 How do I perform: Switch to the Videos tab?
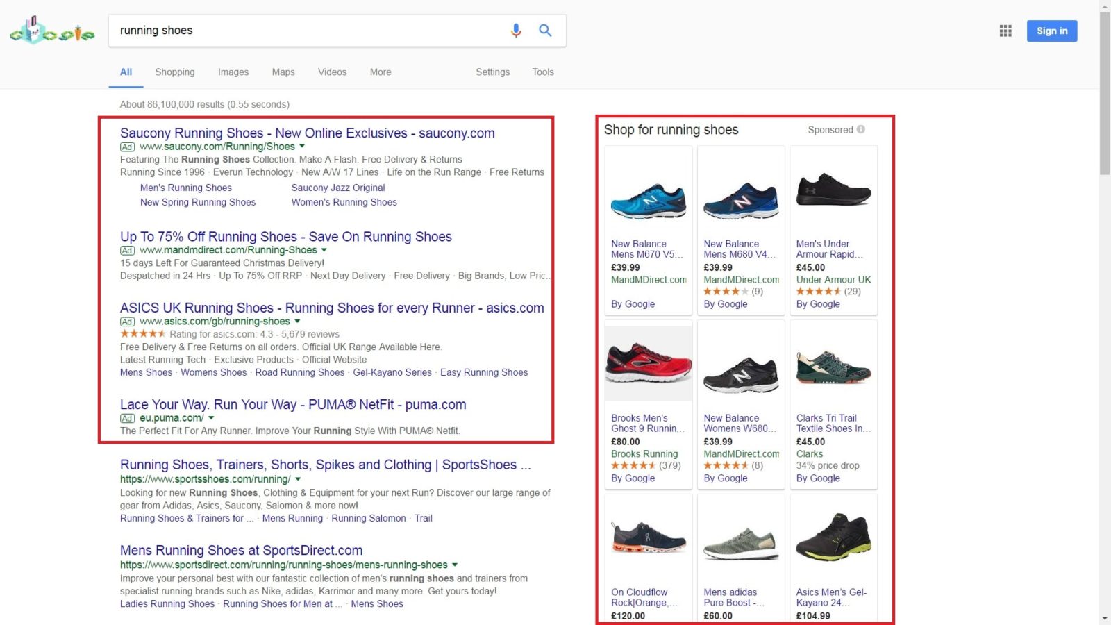click(x=332, y=72)
